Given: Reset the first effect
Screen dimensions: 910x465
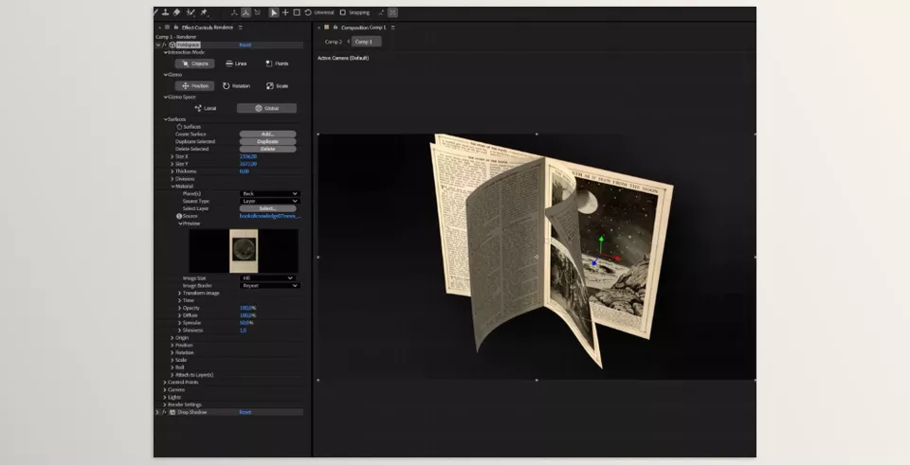Looking at the screenshot, I should coord(245,45).
